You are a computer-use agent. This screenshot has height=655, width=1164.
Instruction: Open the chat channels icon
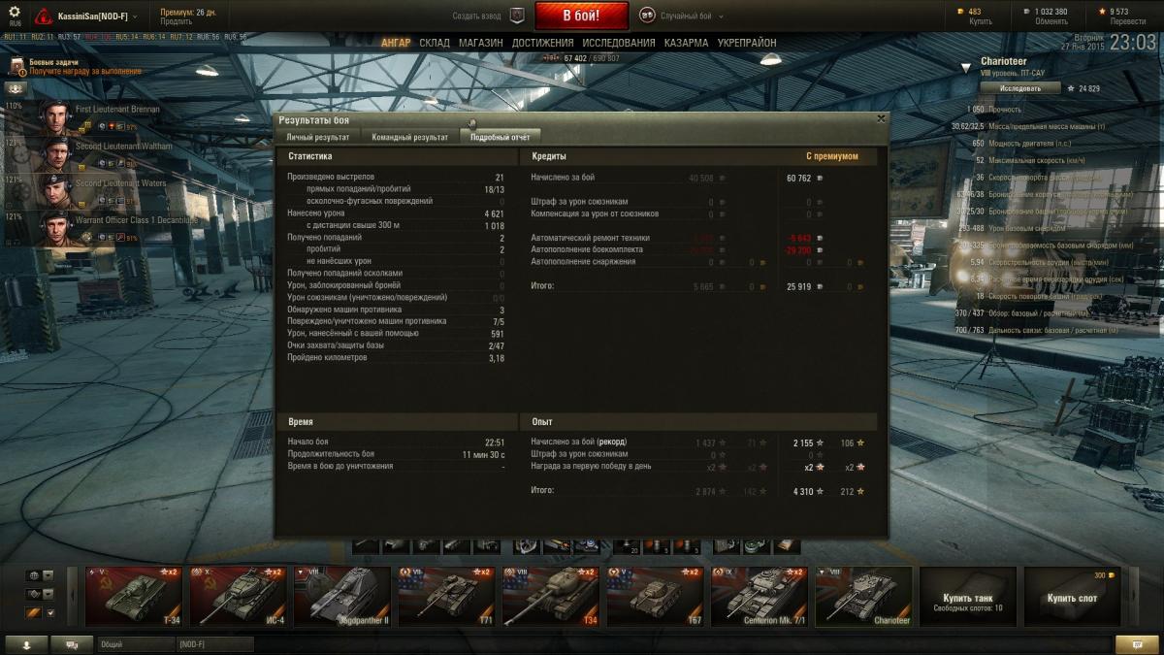point(72,644)
